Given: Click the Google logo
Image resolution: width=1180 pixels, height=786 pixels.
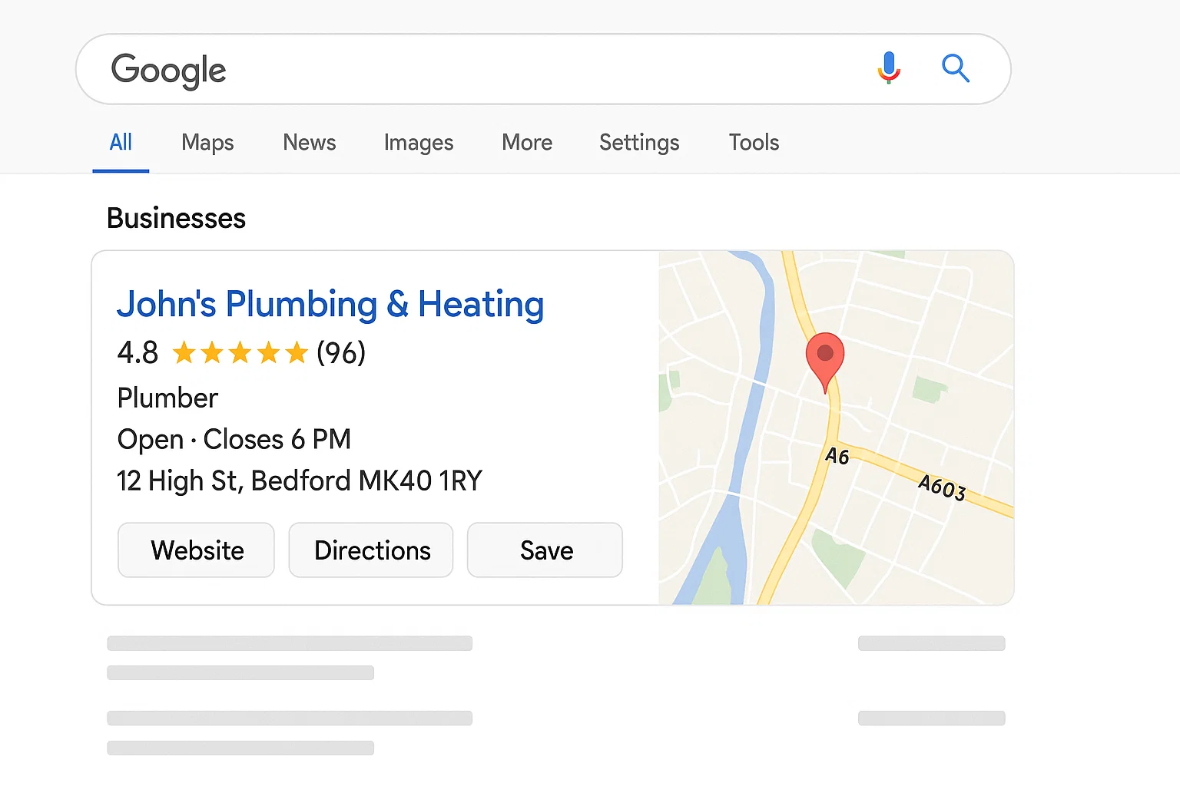Looking at the screenshot, I should coord(168,70).
